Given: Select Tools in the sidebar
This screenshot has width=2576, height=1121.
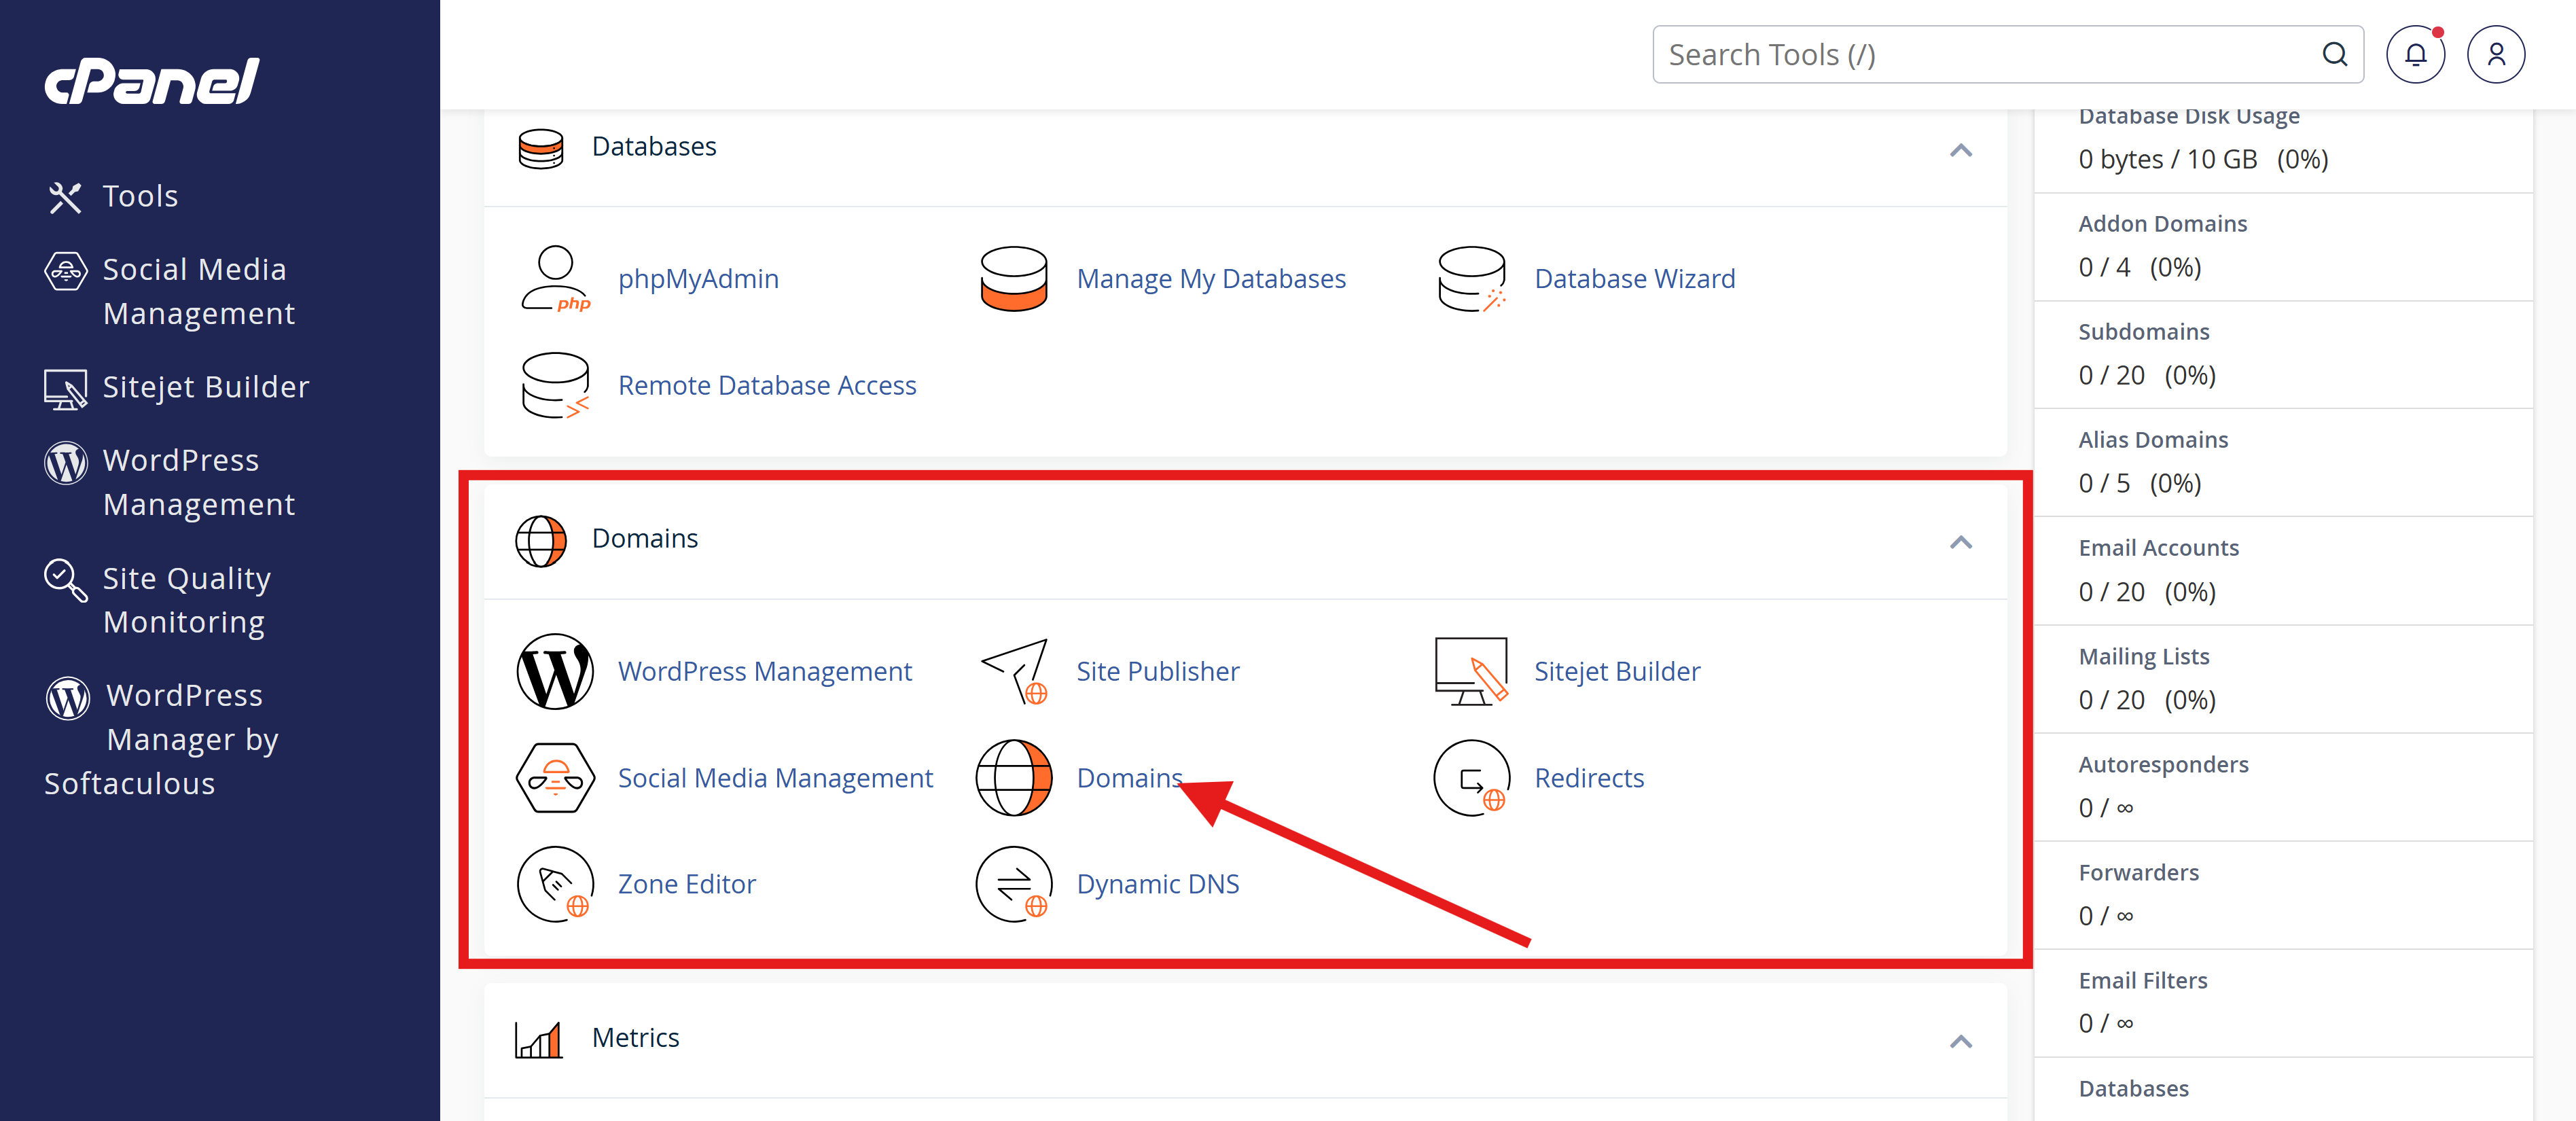Looking at the screenshot, I should click(x=140, y=196).
